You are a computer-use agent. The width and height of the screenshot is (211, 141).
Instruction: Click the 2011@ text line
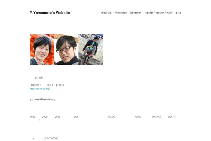38,78
